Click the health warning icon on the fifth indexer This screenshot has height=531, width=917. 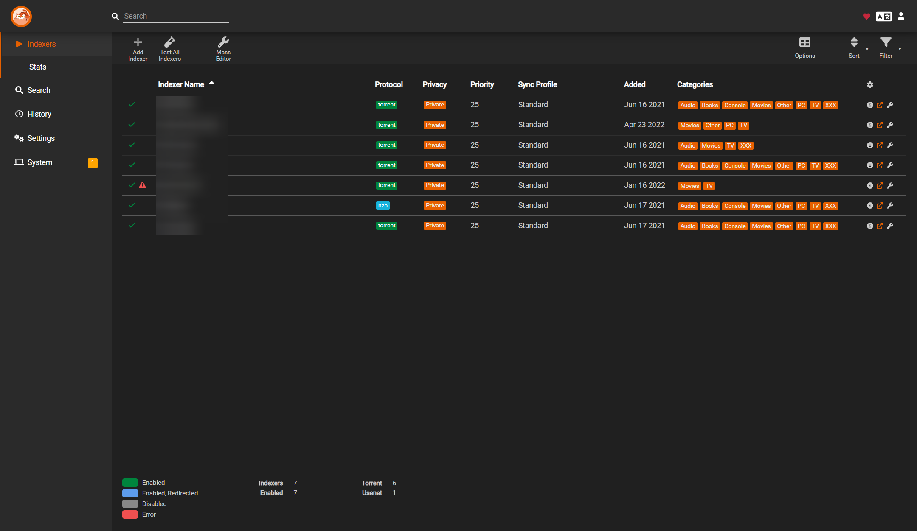143,185
